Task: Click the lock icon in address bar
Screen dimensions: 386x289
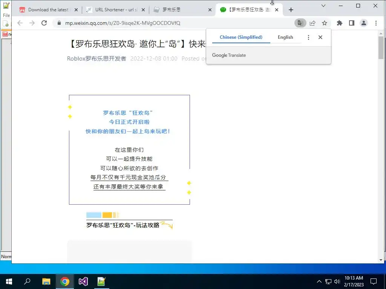Action: tap(59, 23)
